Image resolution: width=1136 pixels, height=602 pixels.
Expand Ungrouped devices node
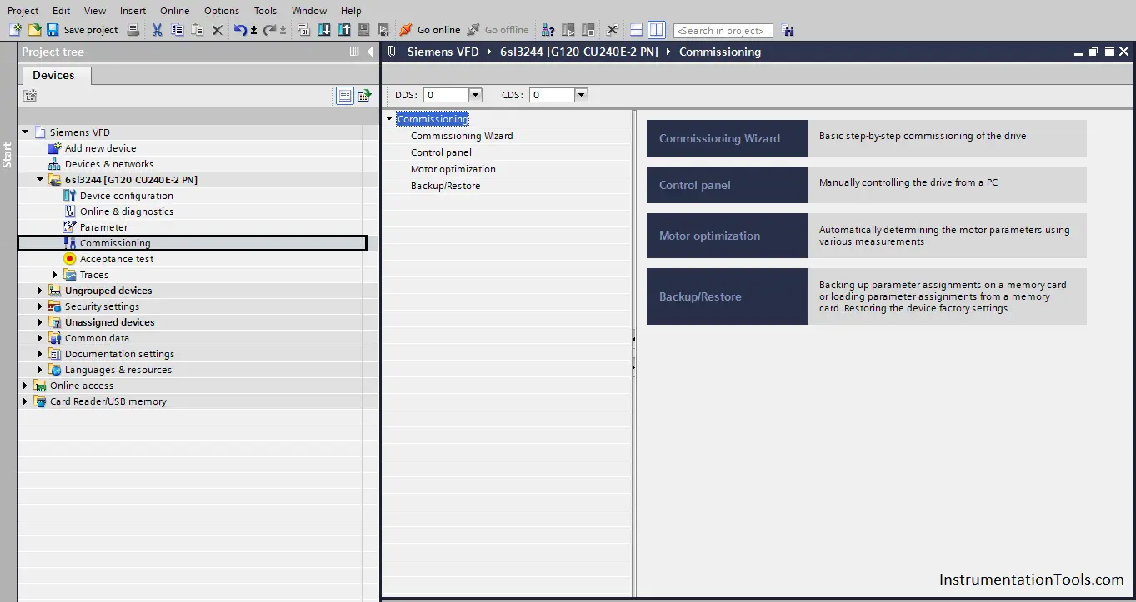pyautogui.click(x=40, y=291)
